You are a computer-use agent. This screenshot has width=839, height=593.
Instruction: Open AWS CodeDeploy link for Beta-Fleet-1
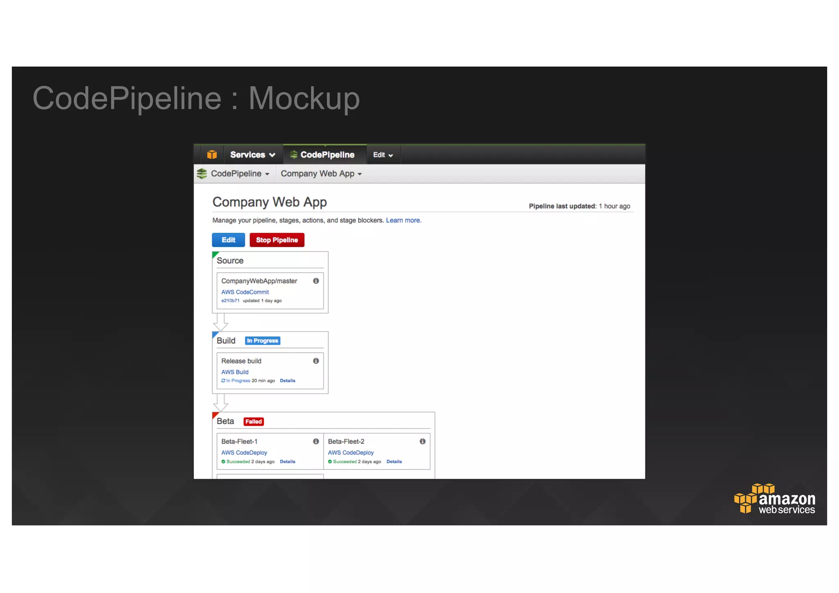coord(244,453)
